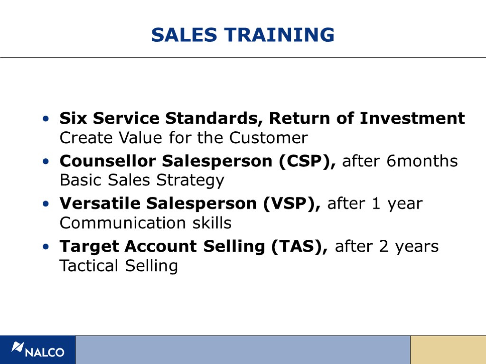This screenshot has width=486, height=364.
Task: Click the bullet before Six Service Standards
Action: tap(45, 119)
